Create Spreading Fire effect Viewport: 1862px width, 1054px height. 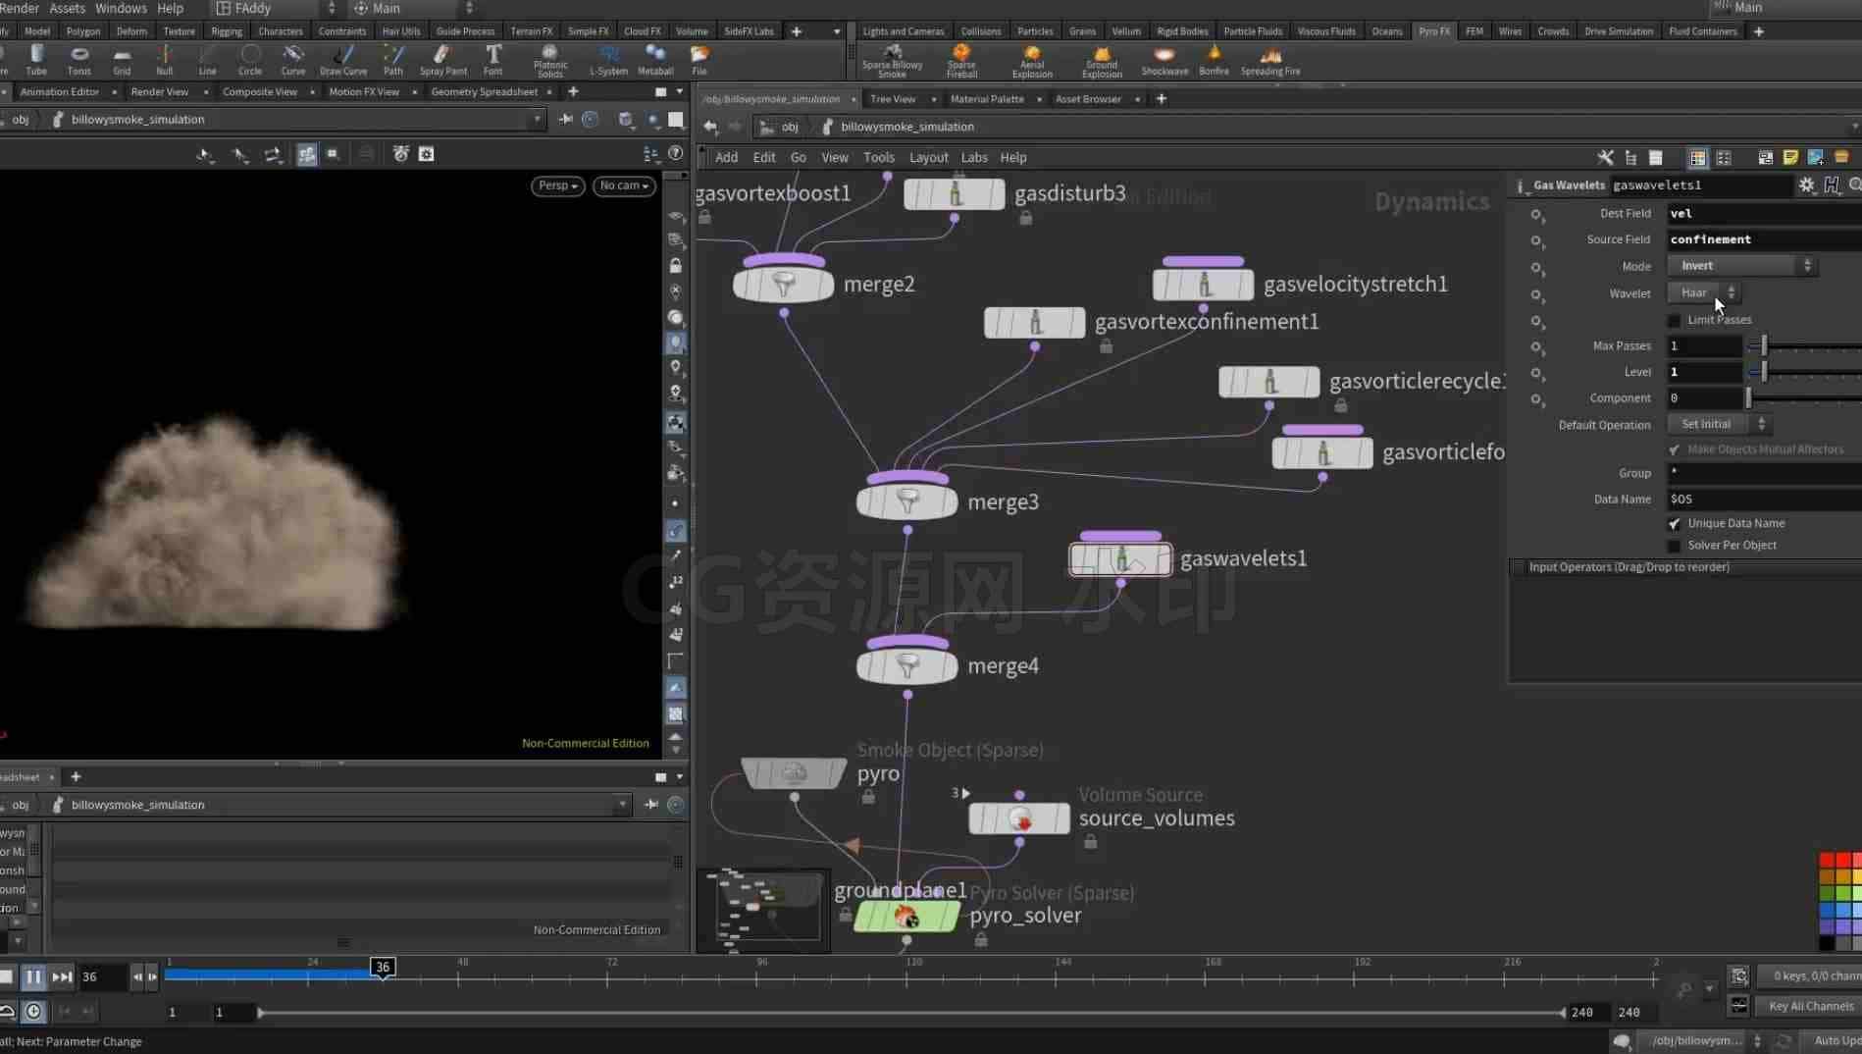coord(1270,60)
